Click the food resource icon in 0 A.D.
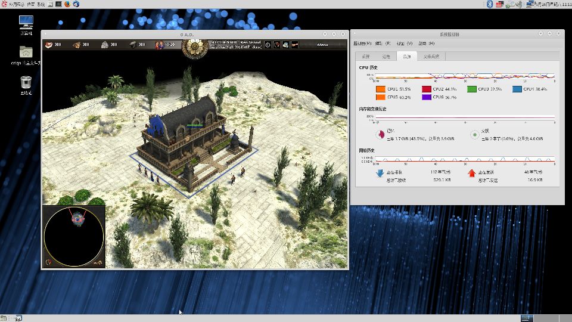 48,45
